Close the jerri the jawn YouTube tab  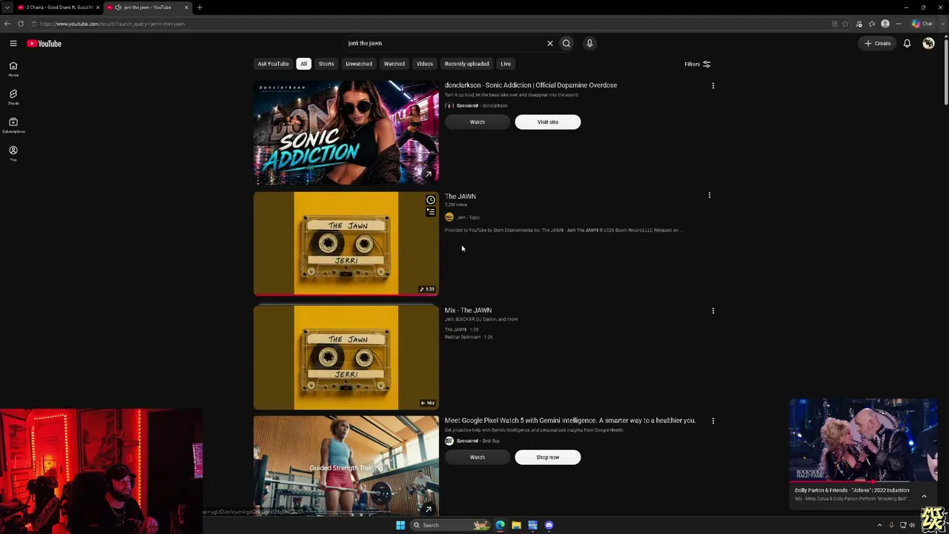pyautogui.click(x=186, y=7)
